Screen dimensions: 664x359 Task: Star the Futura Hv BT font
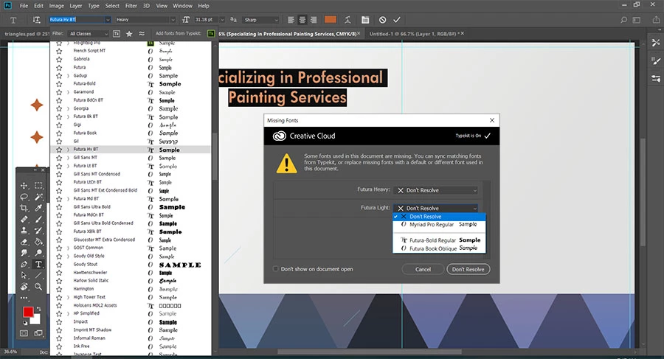(59, 150)
